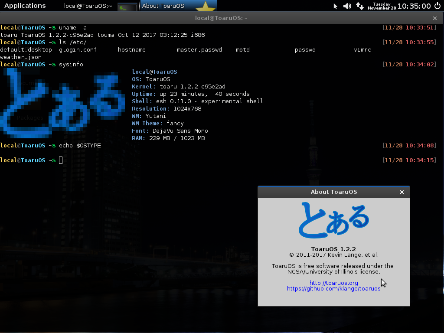Viewport: 444px width, 333px height.
Task: Click the Tuesday November 28 date
Action: [382, 6]
